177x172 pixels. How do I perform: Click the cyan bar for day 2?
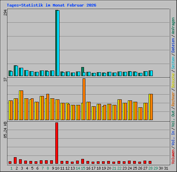pyautogui.click(x=17, y=71)
